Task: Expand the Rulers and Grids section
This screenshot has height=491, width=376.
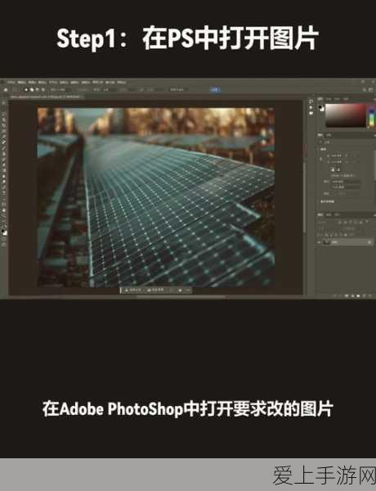Action: 327,201
